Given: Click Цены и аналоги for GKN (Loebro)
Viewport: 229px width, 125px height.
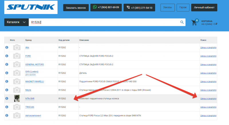Looking at the screenshot, I should (x=208, y=73).
